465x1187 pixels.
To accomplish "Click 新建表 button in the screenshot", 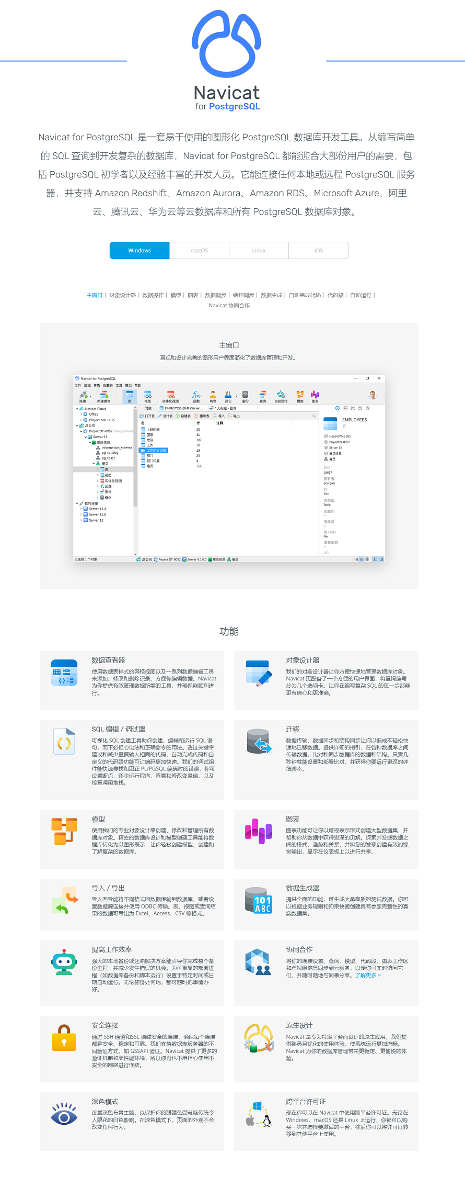I will point(183,416).
